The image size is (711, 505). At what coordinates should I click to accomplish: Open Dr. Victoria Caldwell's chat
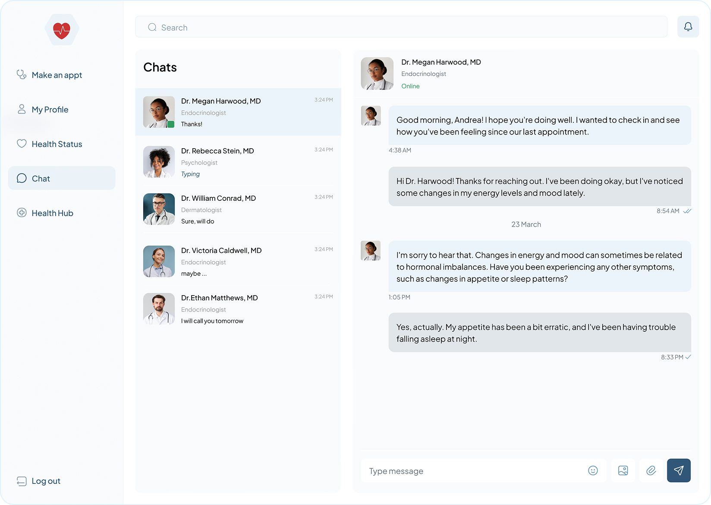pyautogui.click(x=238, y=262)
